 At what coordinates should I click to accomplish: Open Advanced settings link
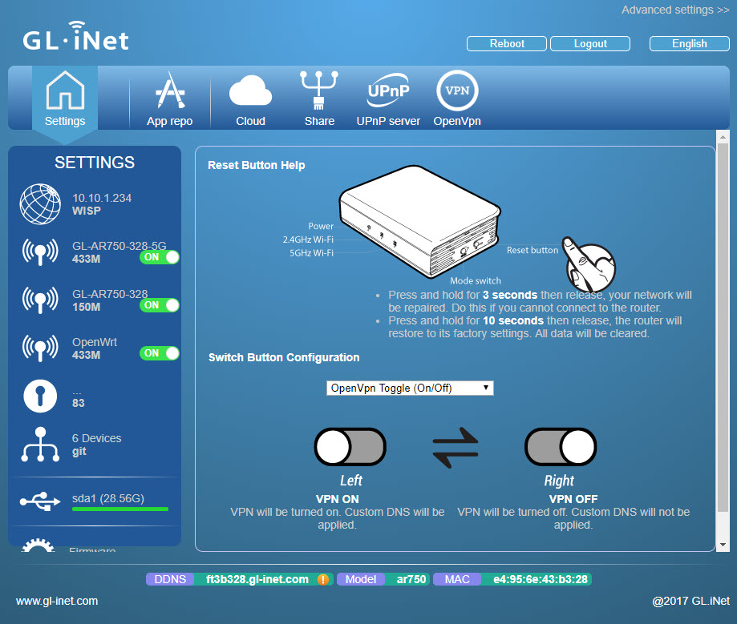click(x=675, y=10)
